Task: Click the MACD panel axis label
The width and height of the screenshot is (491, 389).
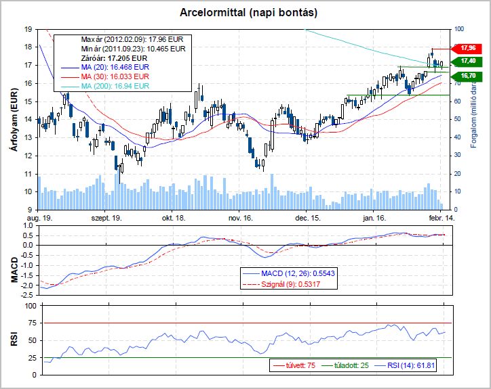Action: 15,270
